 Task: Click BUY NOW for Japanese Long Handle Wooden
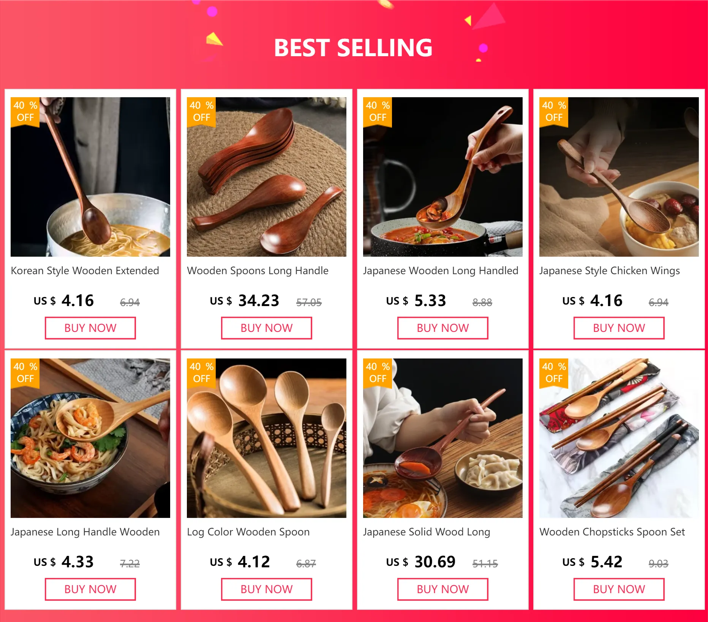[x=90, y=589]
